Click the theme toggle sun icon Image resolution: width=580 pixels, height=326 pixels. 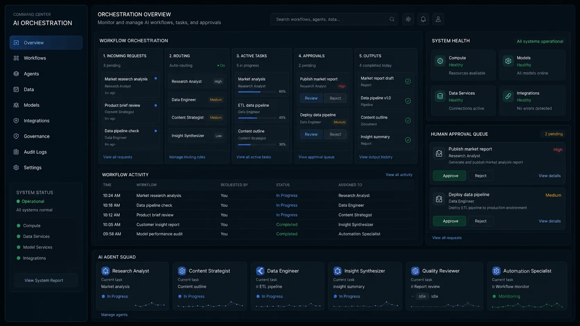408,19
